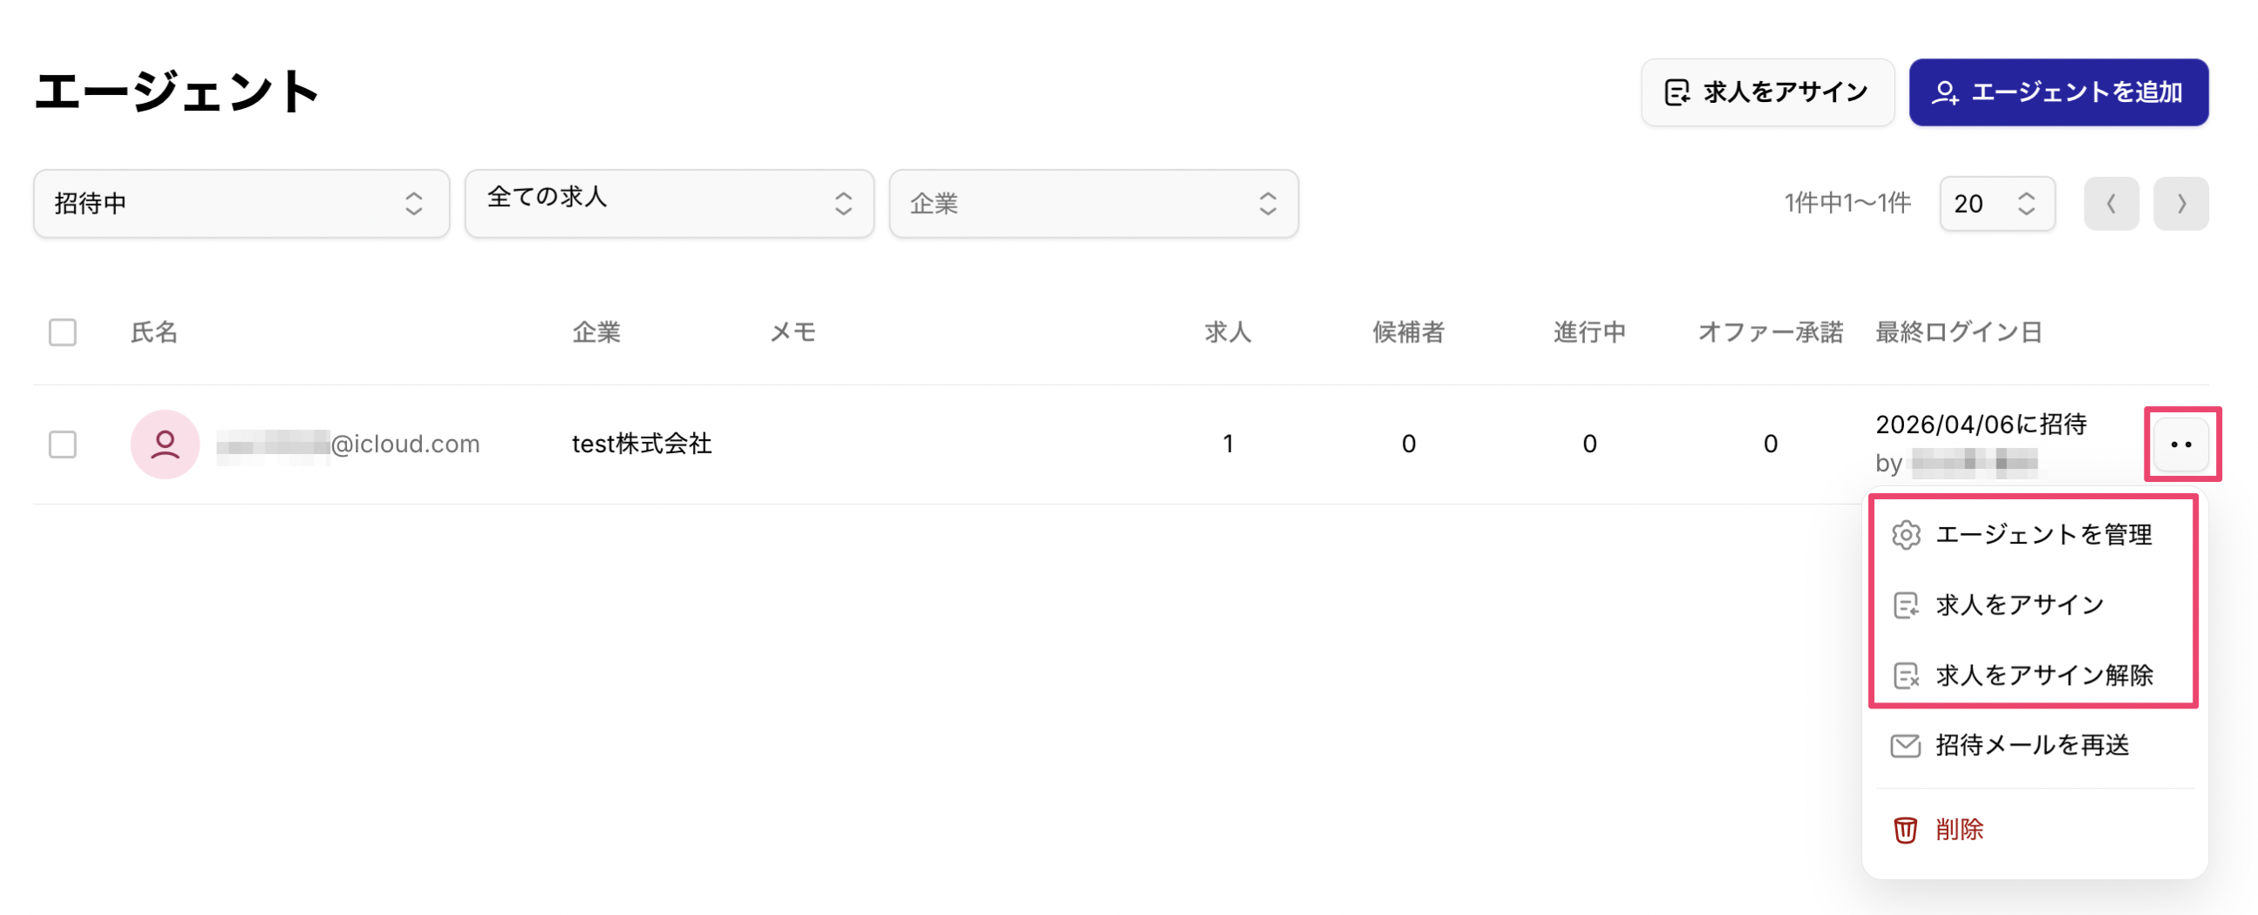The height and width of the screenshot is (915, 2258).
Task: Click the unassign-job icon beside 求人をアサイン解除
Action: coord(1906,674)
